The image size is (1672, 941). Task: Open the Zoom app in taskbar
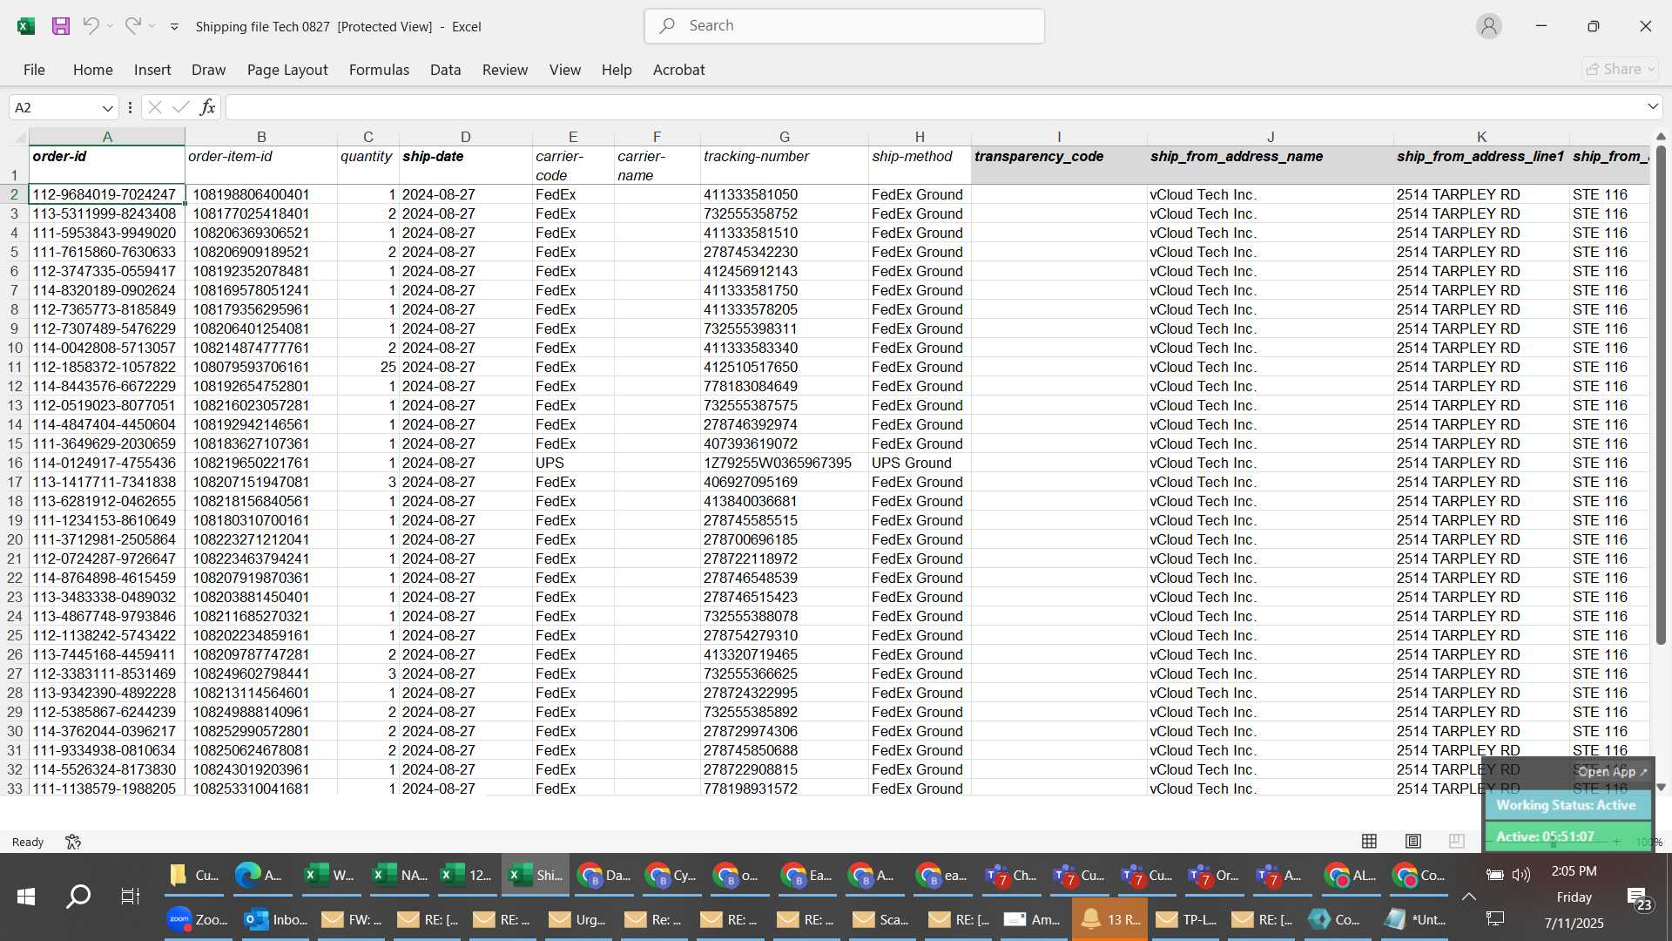pos(198,919)
